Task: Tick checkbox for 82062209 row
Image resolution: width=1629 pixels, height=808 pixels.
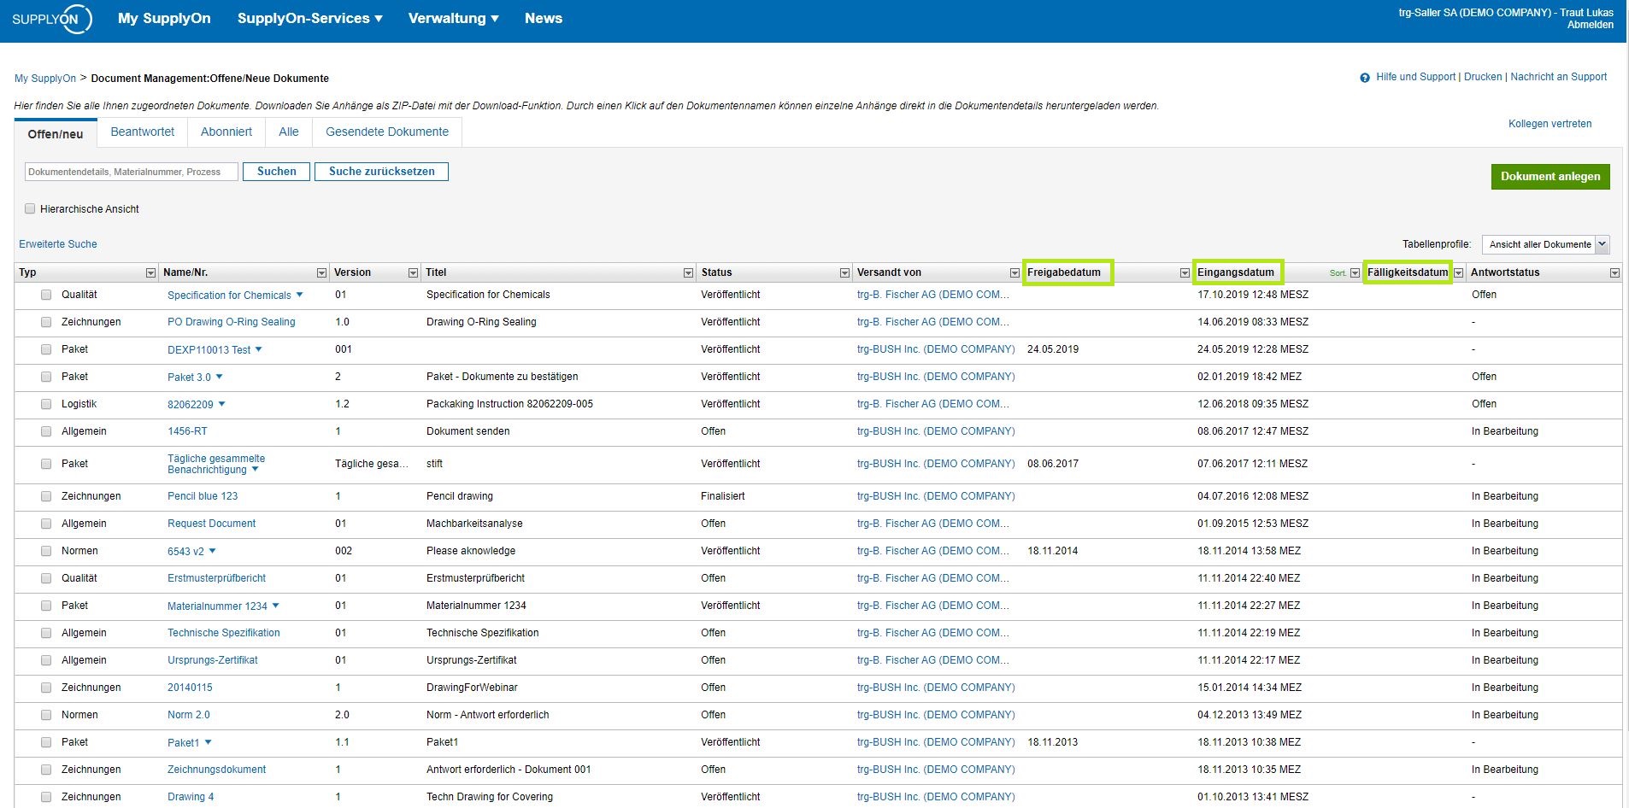Action: coord(46,404)
